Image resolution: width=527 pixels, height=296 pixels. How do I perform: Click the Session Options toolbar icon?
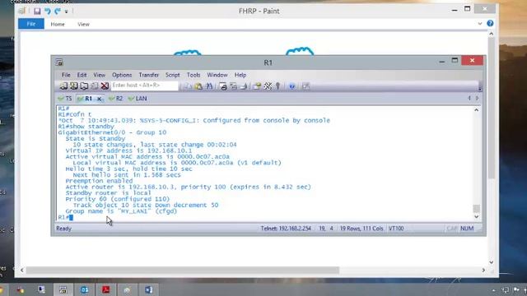(257, 86)
